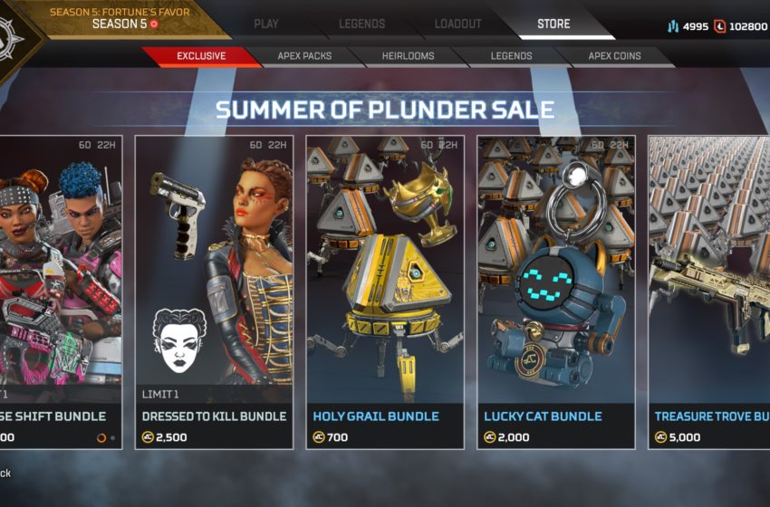Select the Apex Coins store sub-tab

[614, 56]
